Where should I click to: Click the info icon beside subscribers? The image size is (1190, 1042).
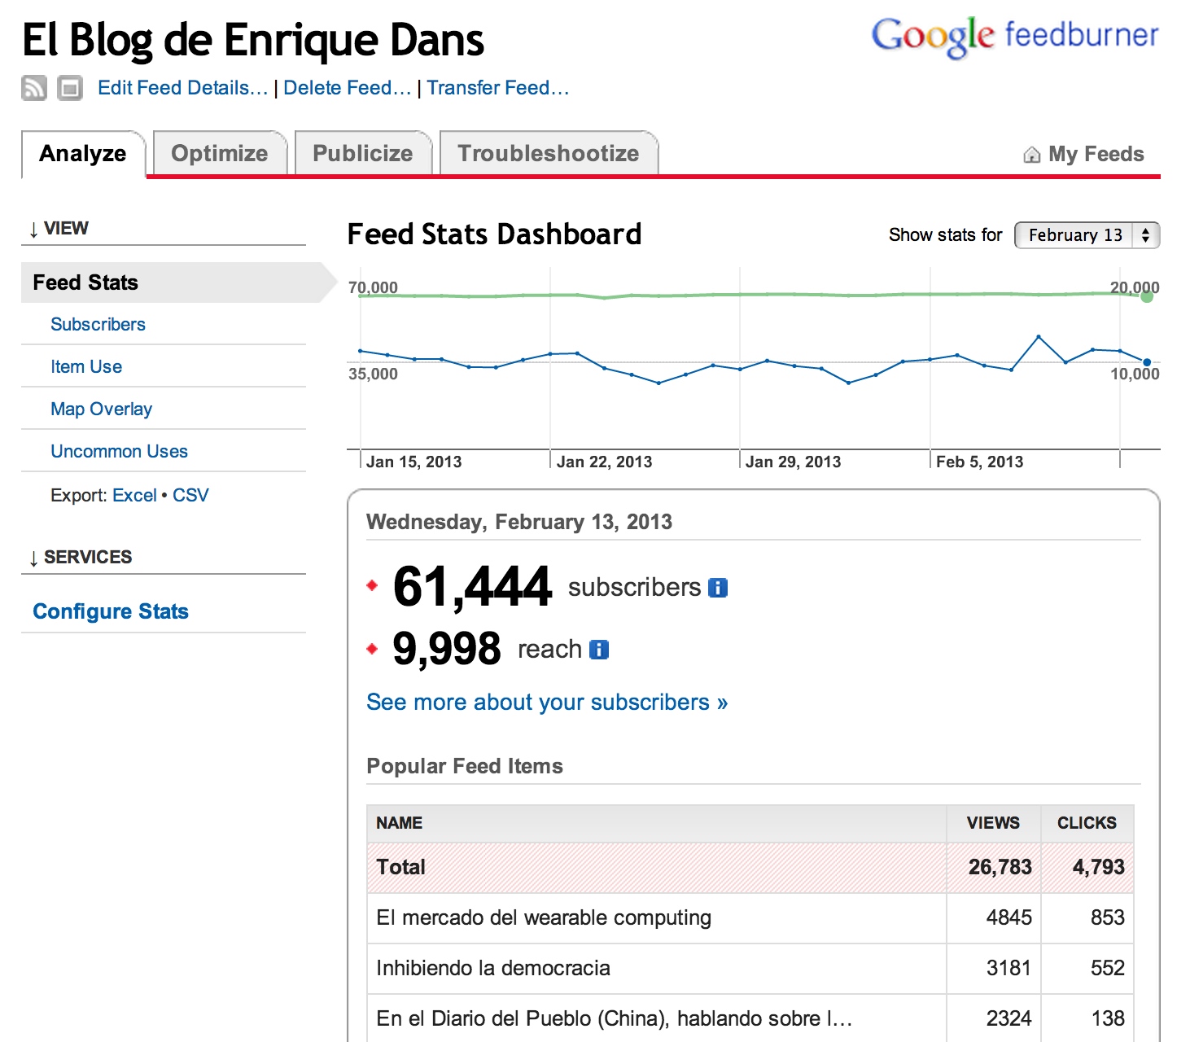click(x=717, y=588)
